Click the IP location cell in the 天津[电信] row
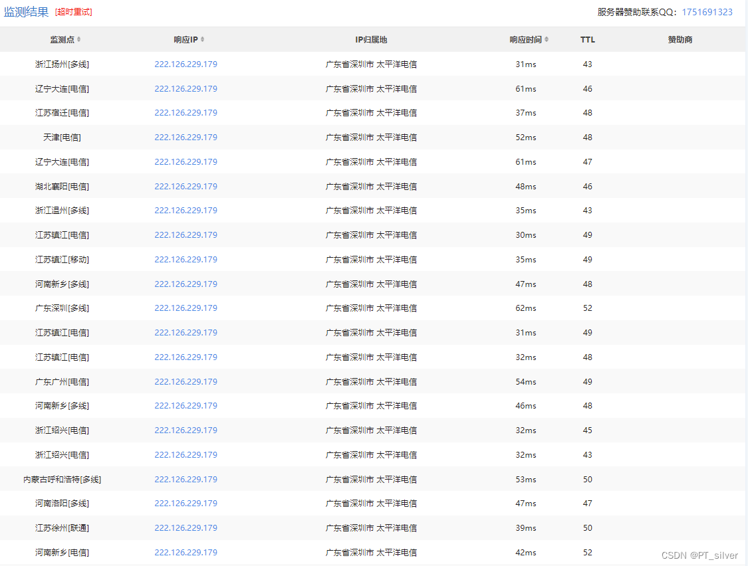The image size is (748, 566). point(371,138)
